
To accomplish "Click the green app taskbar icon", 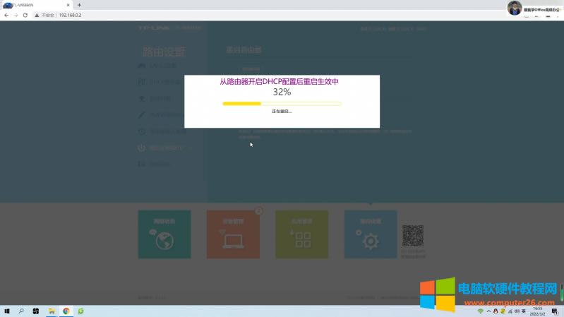I will tap(80, 311).
